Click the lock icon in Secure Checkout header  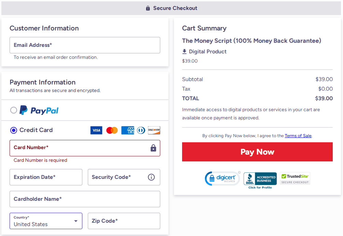point(149,8)
